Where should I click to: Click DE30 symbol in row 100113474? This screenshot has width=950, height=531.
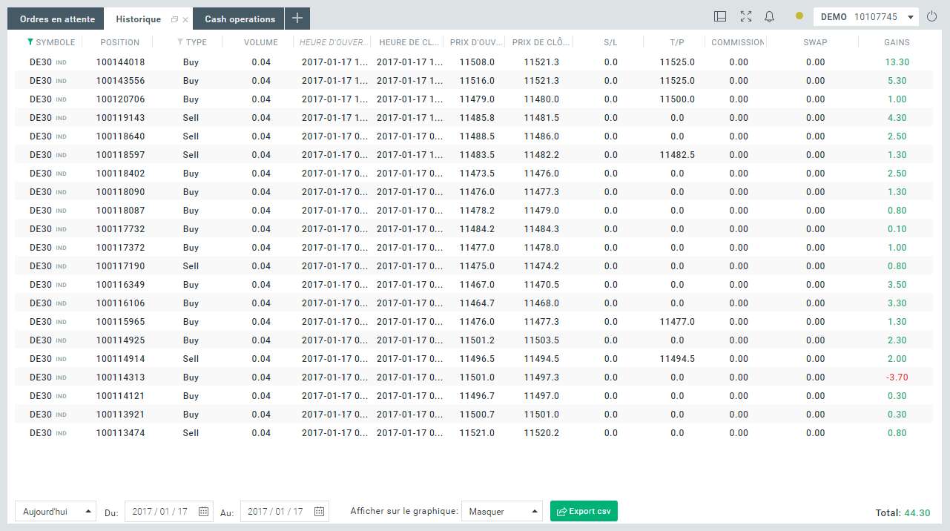point(41,433)
